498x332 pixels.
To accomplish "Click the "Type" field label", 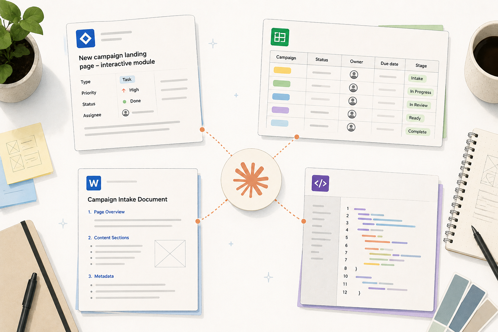I will coord(85,82).
